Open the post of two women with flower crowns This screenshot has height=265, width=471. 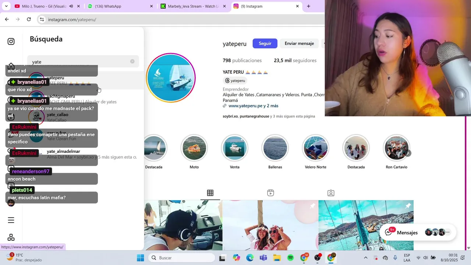point(270,225)
